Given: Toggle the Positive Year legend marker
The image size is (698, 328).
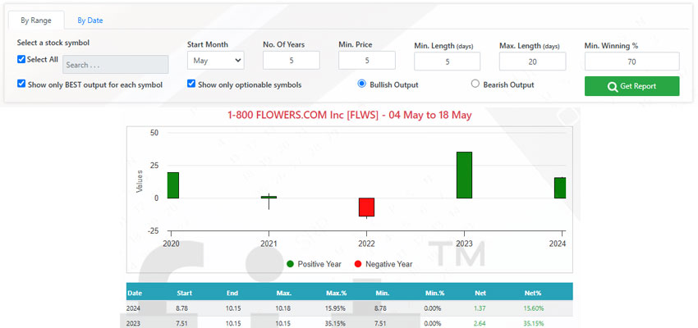Looking at the screenshot, I should [x=290, y=264].
